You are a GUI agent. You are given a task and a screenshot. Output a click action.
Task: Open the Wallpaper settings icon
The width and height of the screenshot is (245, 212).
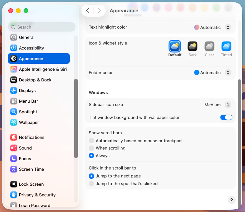[14, 122]
